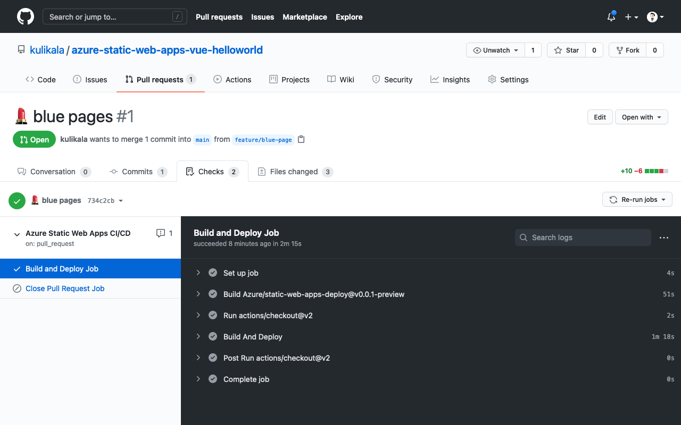
Task: Expand the Build Azure/static-web-apps-deploy step
Action: pyautogui.click(x=198, y=294)
